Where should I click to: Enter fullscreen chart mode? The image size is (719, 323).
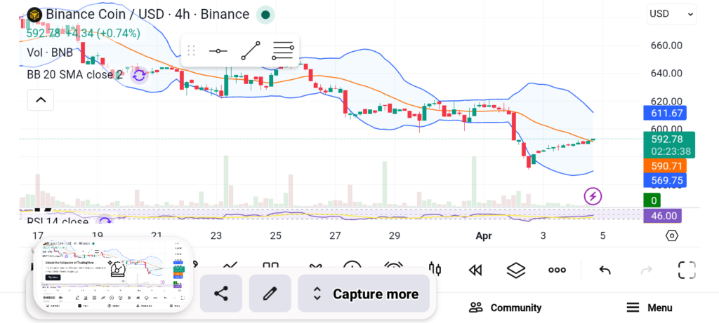[x=687, y=270]
